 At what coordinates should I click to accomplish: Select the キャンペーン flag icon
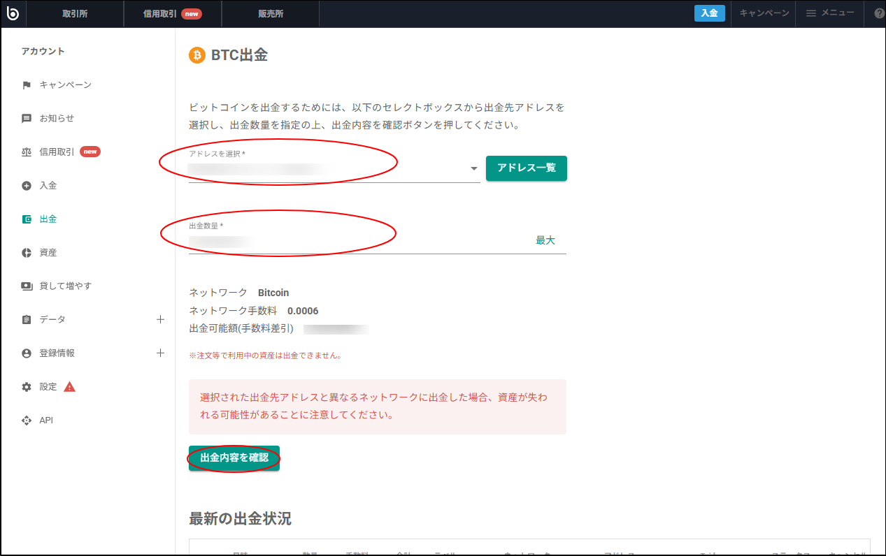(26, 84)
